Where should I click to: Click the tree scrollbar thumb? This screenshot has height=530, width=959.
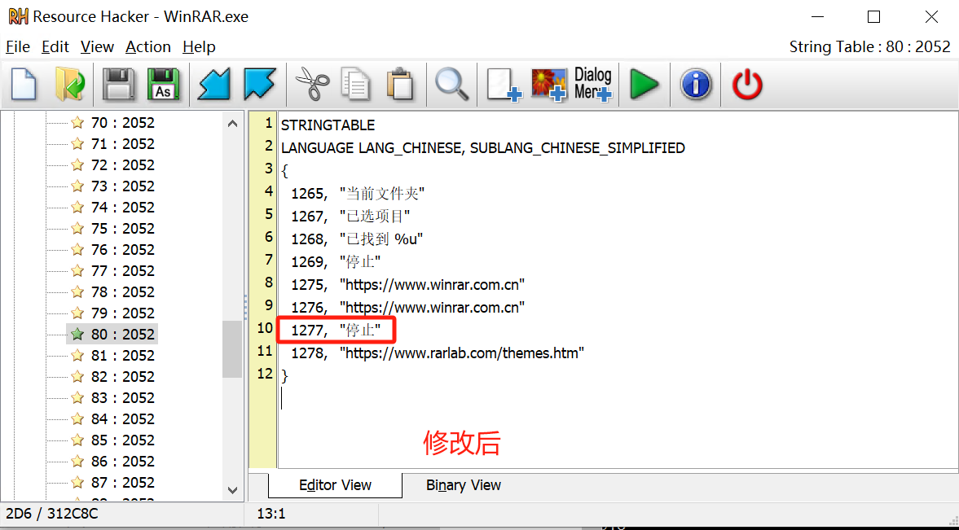pyautogui.click(x=232, y=349)
